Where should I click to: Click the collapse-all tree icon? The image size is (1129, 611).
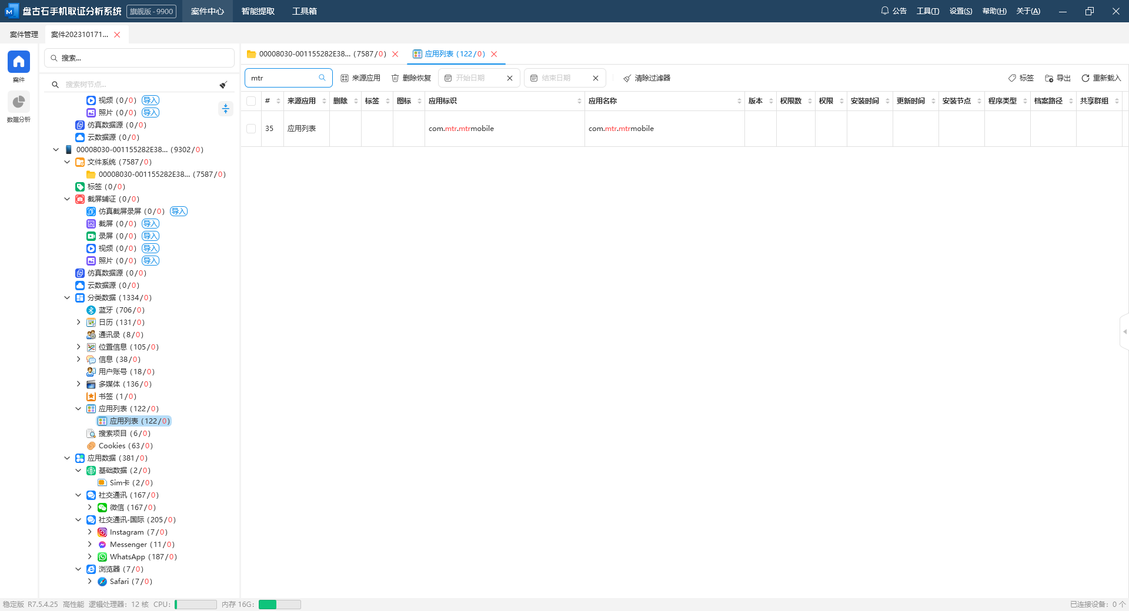tap(226, 109)
